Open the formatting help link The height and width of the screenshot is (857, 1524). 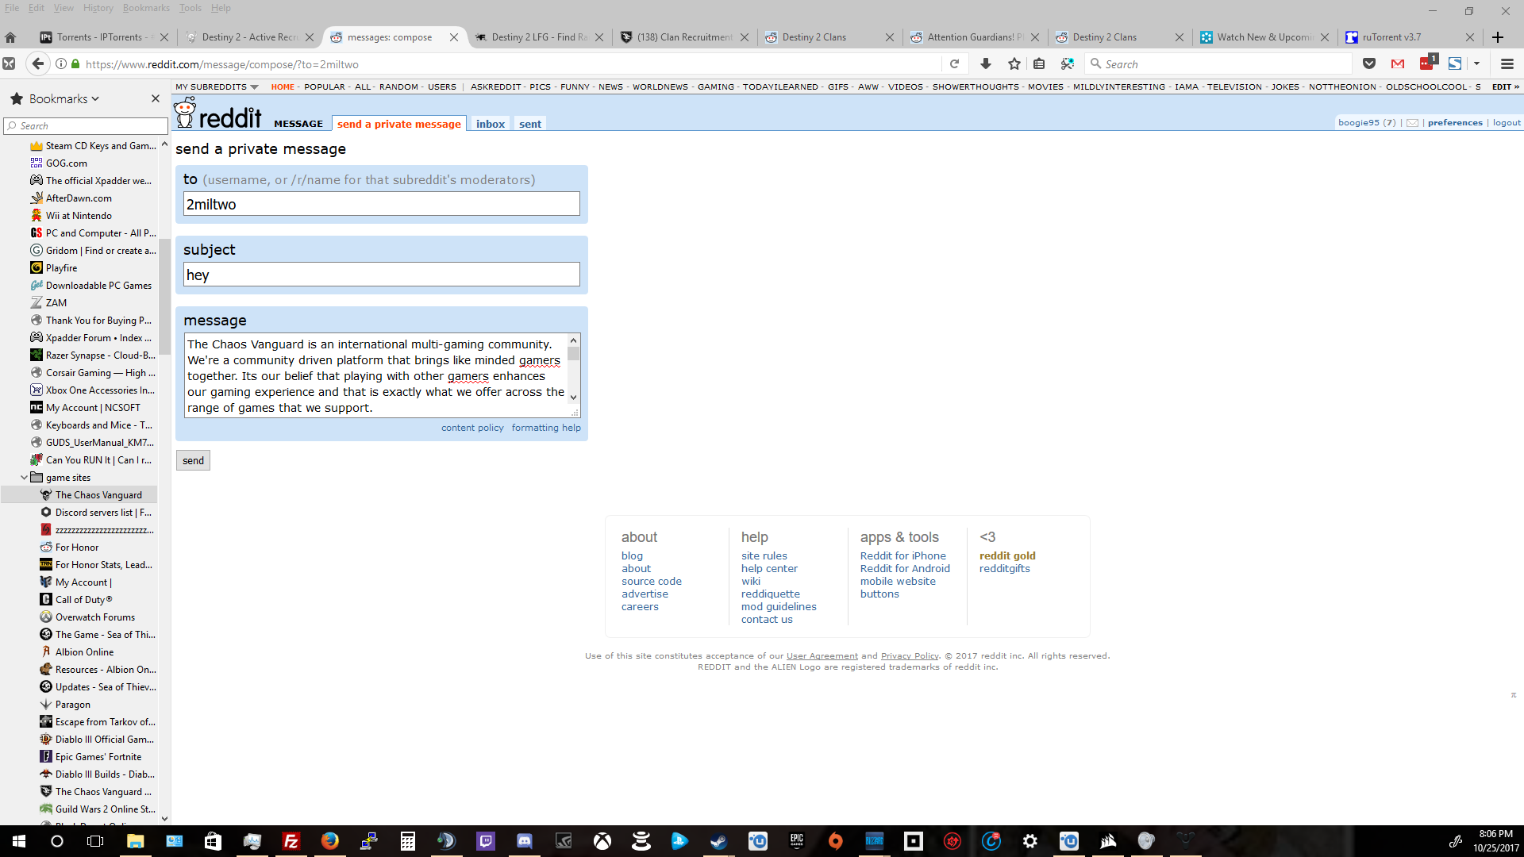(545, 428)
